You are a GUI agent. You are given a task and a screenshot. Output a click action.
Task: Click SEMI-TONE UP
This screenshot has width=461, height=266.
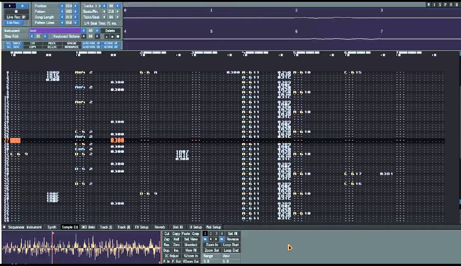(x=91, y=43)
